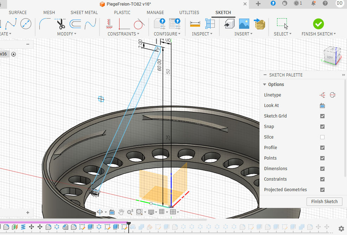This screenshot has width=347, height=235.
Task: Click the Look At button in palette
Action: pos(322,106)
